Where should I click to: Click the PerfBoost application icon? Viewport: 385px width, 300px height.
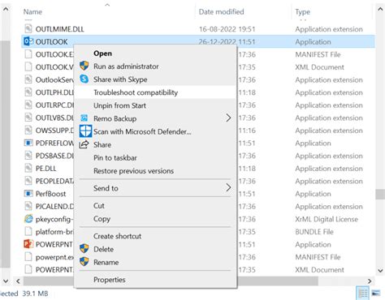(28, 194)
